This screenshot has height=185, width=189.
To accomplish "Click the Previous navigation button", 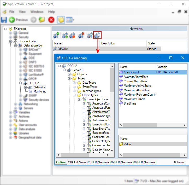I will 18,20.
